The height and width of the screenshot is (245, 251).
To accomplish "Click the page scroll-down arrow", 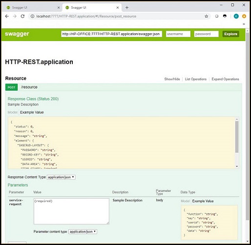I will [248, 241].
